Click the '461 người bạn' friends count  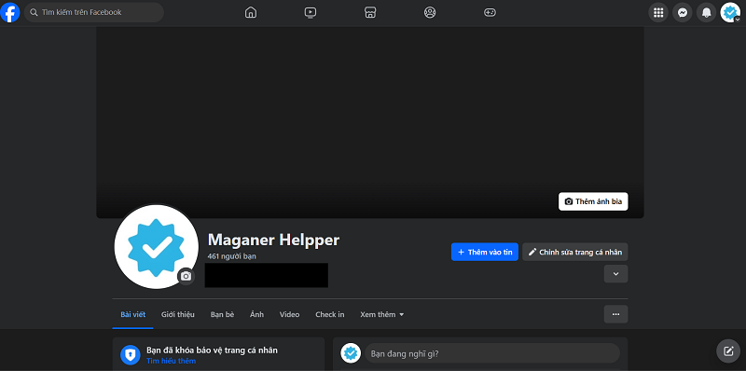click(x=231, y=256)
